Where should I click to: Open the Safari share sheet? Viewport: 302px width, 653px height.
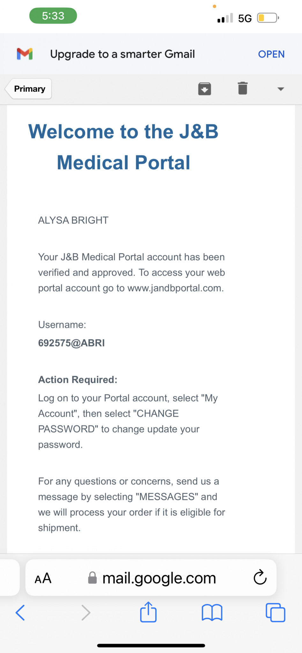click(148, 612)
